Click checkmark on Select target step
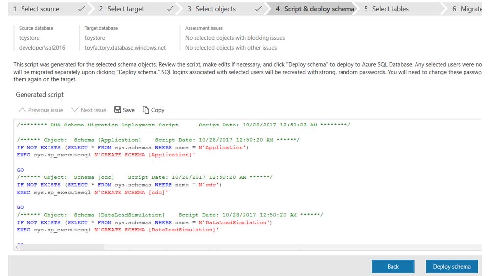490x276 pixels. pyautogui.click(x=170, y=9)
